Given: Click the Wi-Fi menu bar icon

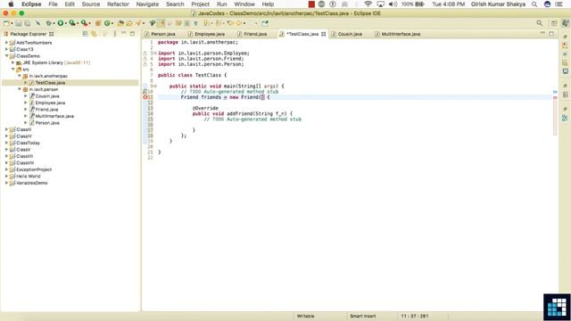Looking at the screenshot, I should click(x=368, y=4).
